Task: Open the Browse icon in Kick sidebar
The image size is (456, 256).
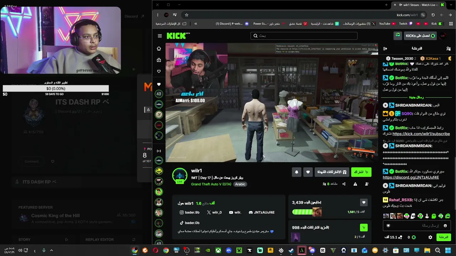Action: click(x=159, y=60)
